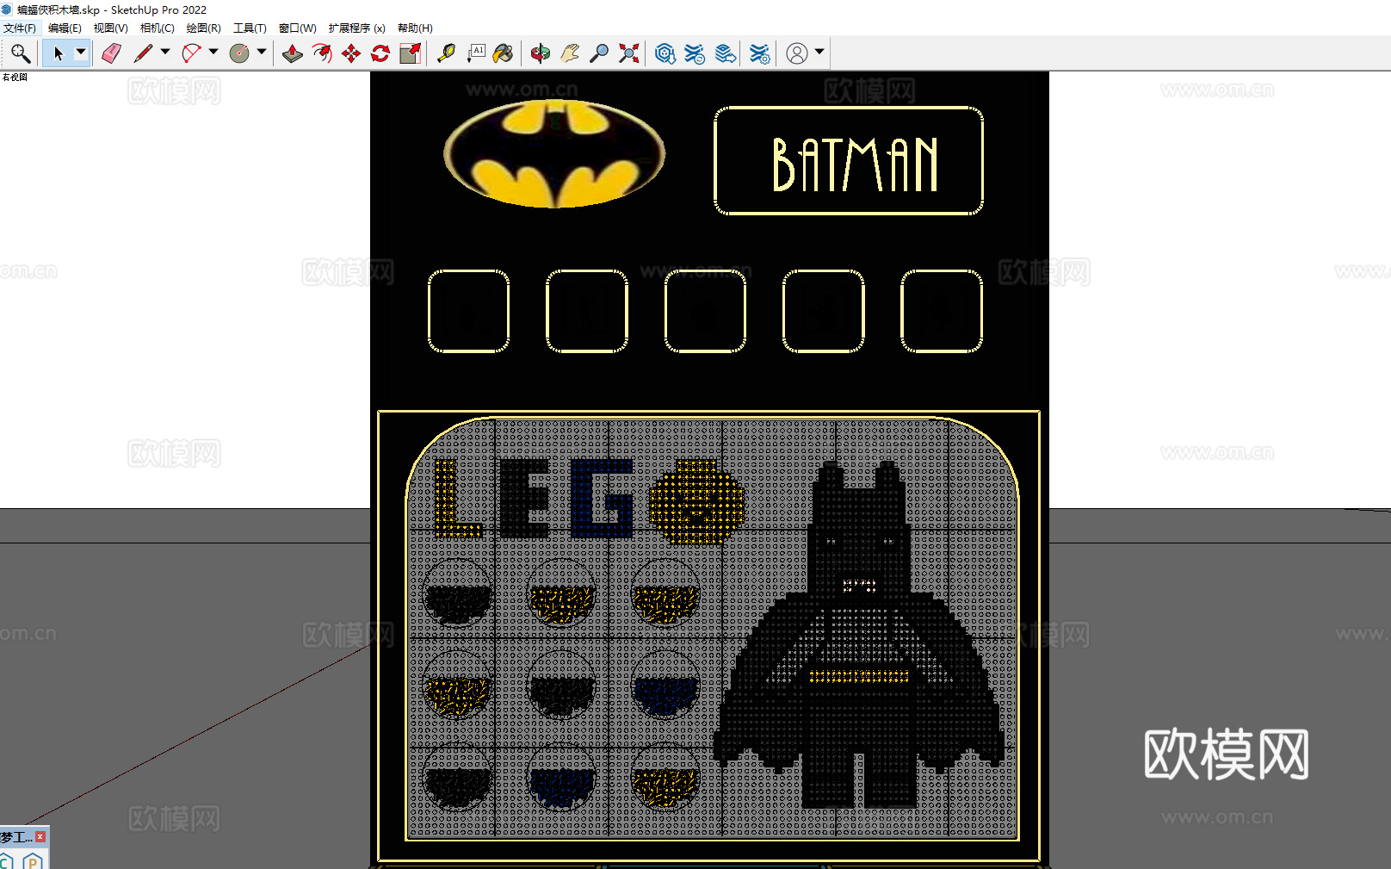
Task: Open the 编辑(E) menu
Action: (x=65, y=28)
